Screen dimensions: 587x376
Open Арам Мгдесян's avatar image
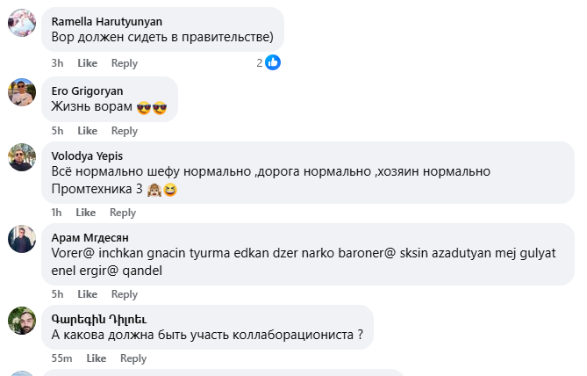point(22,239)
